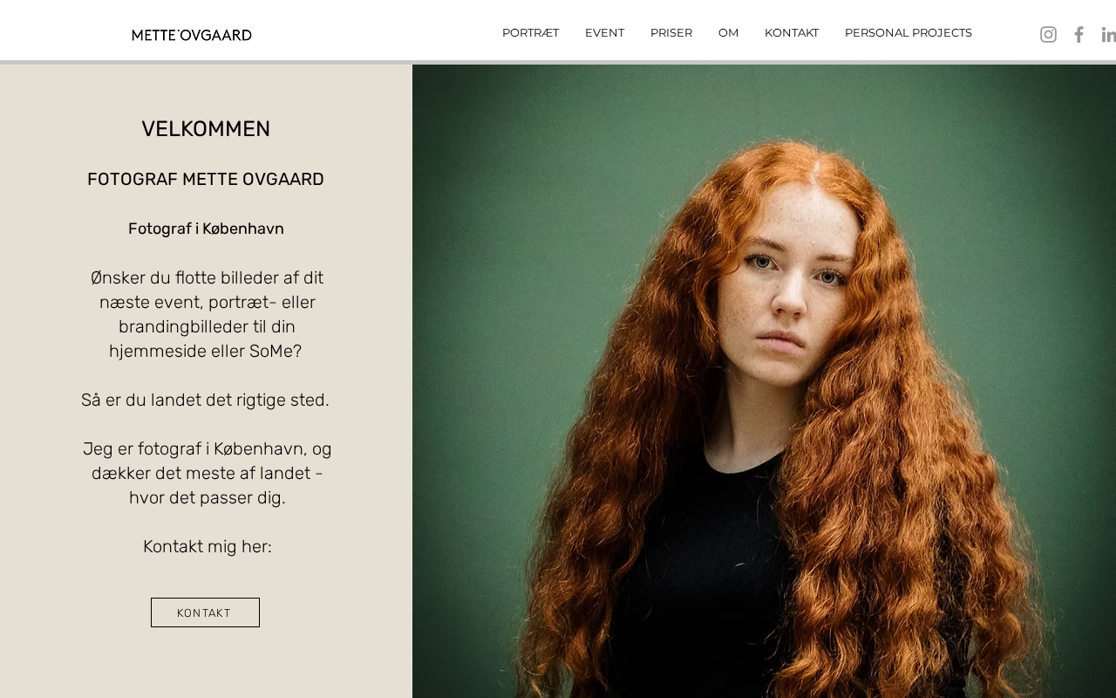Image resolution: width=1116 pixels, height=698 pixels.
Task: Choose Kontakt in the header navigation
Action: (792, 33)
